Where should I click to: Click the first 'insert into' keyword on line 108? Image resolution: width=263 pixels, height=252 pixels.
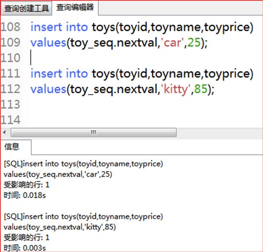coord(59,27)
